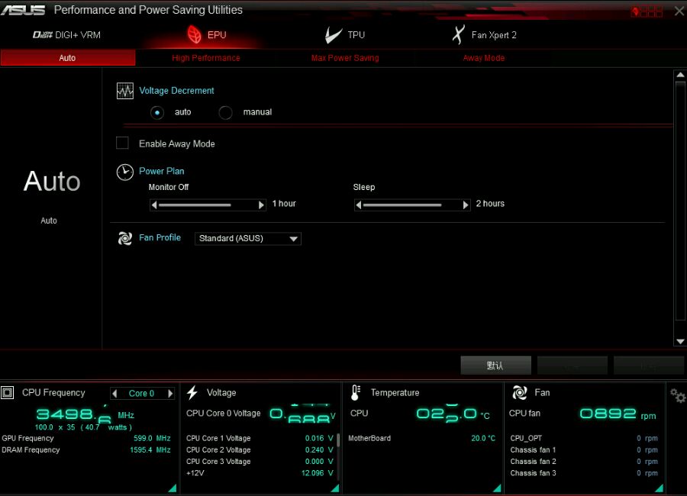Click the 'DRAM Frequency' row
Screen dimensions: 687x496
(x=86, y=450)
